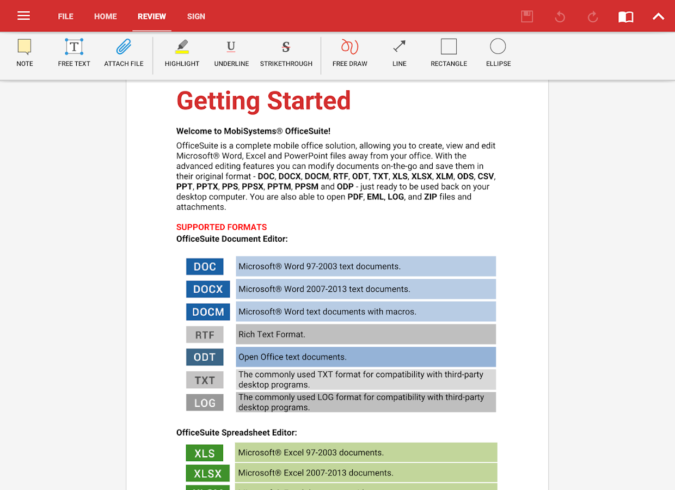The height and width of the screenshot is (490, 675).
Task: Open the hamburger navigation menu
Action: [23, 16]
